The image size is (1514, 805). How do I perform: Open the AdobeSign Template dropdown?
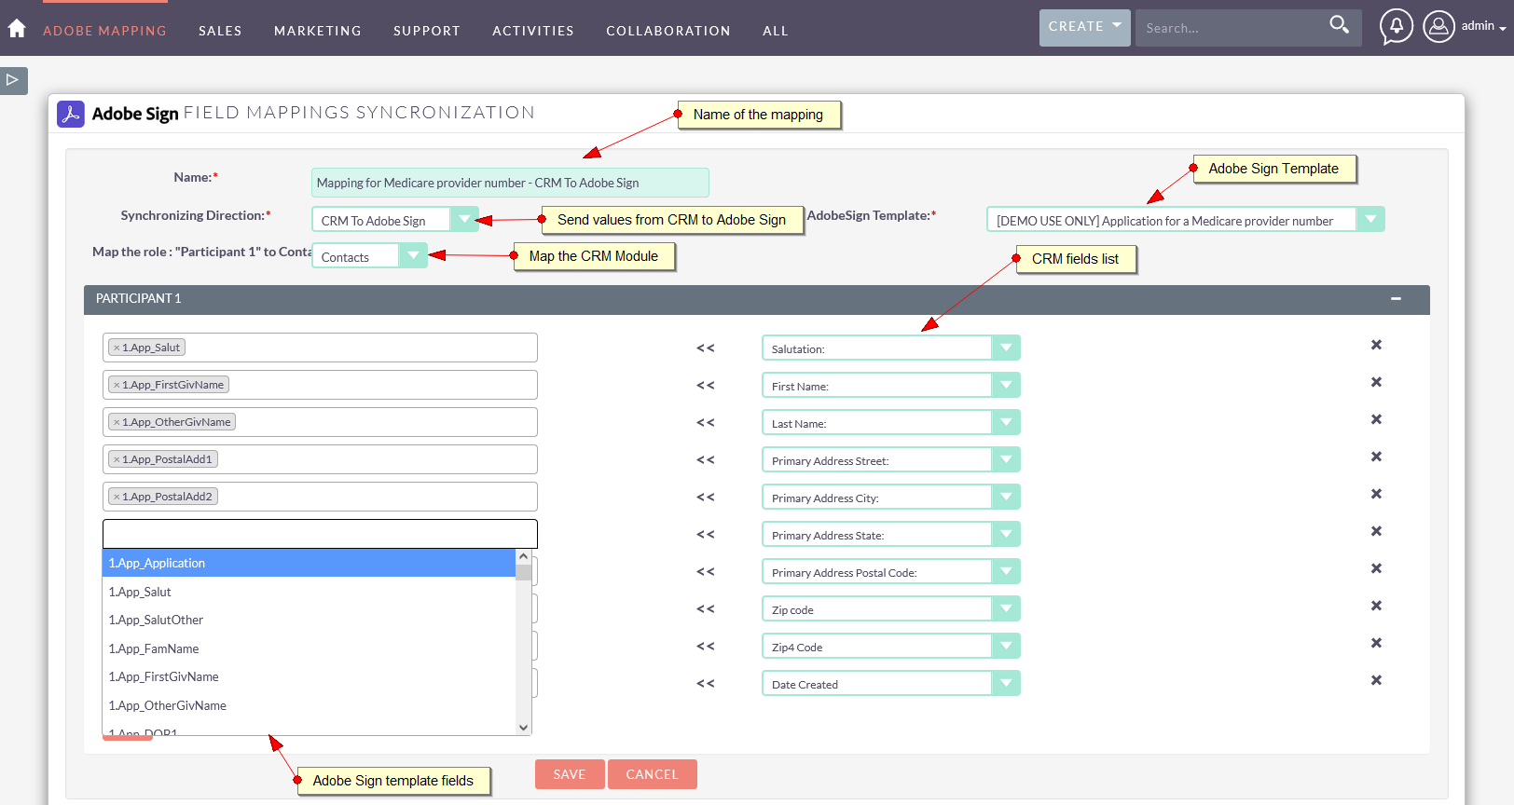[1185, 220]
